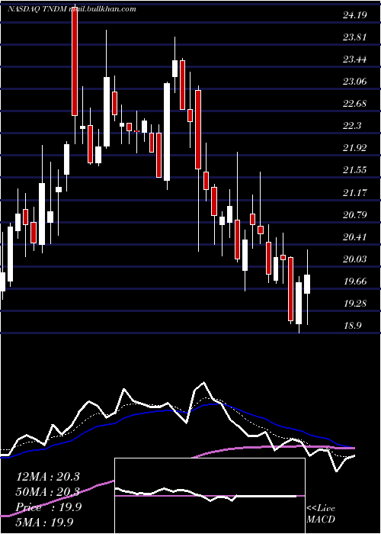This screenshot has width=381, height=534.
Task: Click the <<Live MACD label
Action: tap(321, 513)
